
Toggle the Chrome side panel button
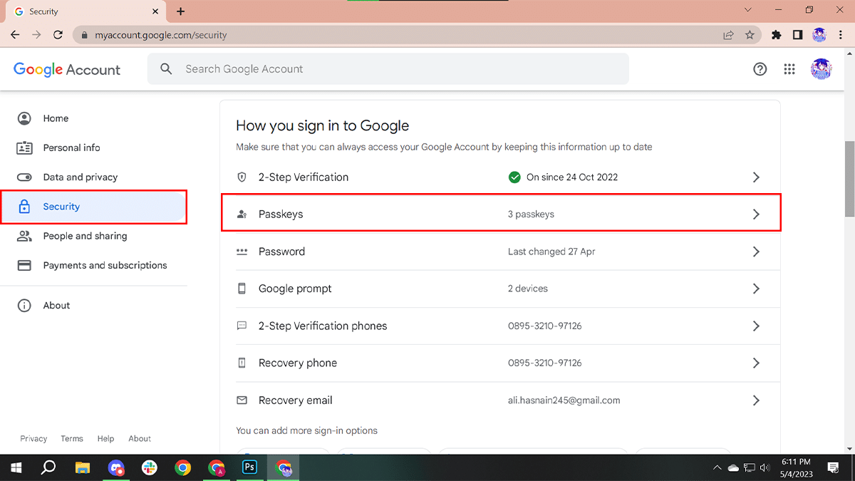pos(798,34)
